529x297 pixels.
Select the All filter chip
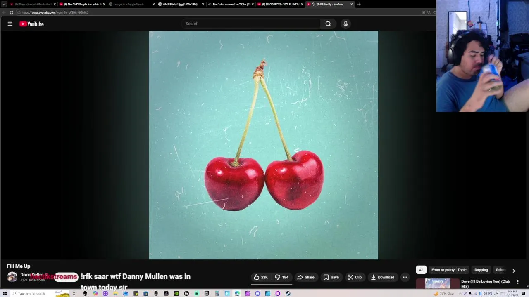421,270
